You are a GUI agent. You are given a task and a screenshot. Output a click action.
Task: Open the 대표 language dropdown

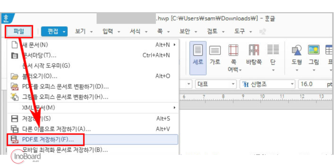[216, 84]
